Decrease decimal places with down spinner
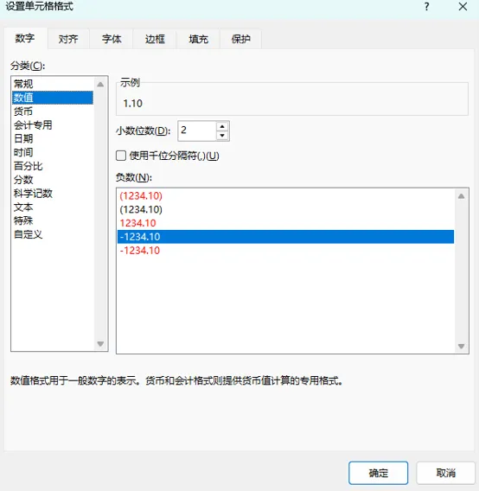The height and width of the screenshot is (491, 479). (222, 135)
